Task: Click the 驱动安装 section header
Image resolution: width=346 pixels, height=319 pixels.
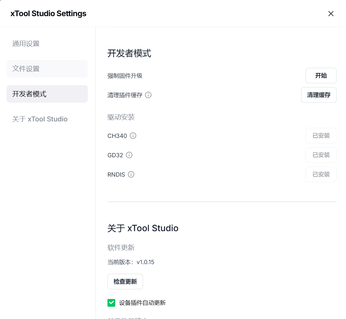Action: 121,117
